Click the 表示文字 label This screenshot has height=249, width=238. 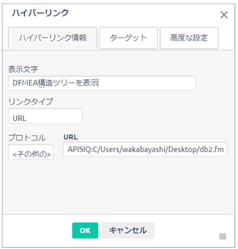click(23, 69)
